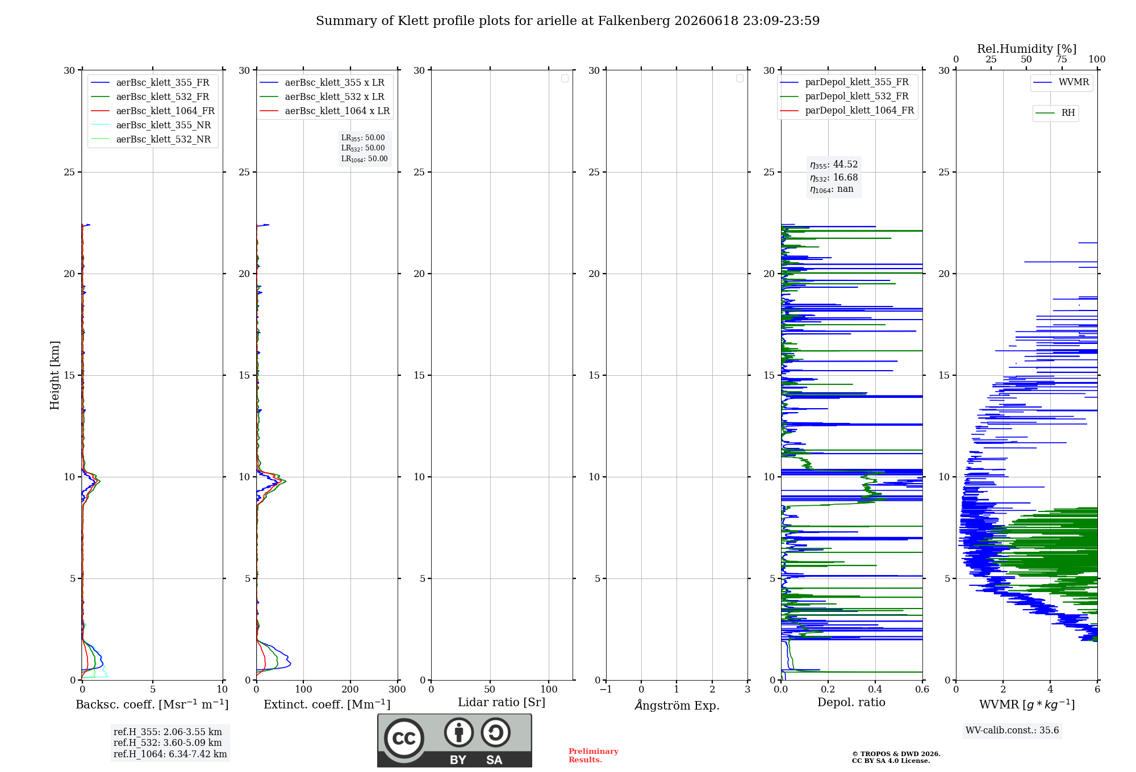This screenshot has height=772, width=1136.
Task: Select the η532: 16.68 value
Action: (834, 178)
